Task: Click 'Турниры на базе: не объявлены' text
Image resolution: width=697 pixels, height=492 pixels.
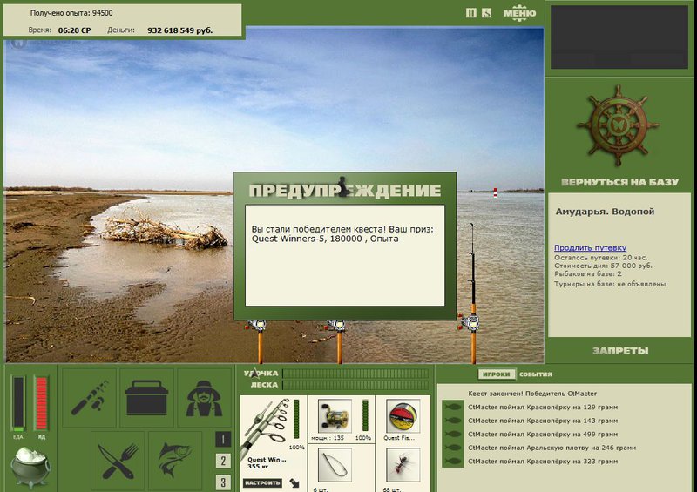Action: coord(610,284)
